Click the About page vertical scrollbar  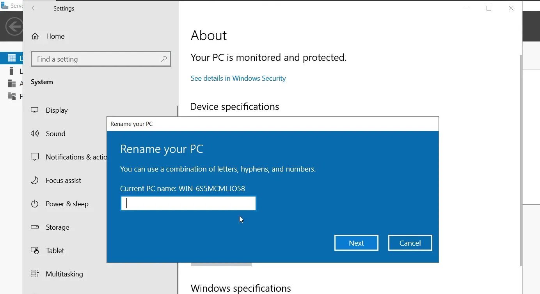521,160
